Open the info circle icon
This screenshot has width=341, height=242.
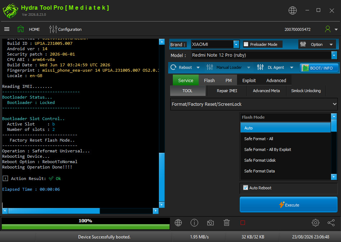click(194, 223)
